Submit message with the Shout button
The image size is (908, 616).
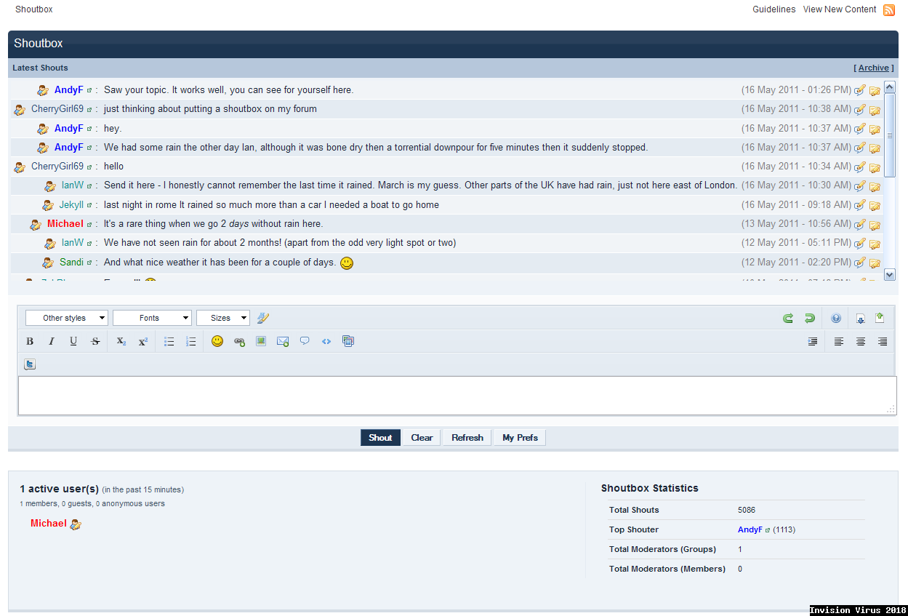click(380, 438)
